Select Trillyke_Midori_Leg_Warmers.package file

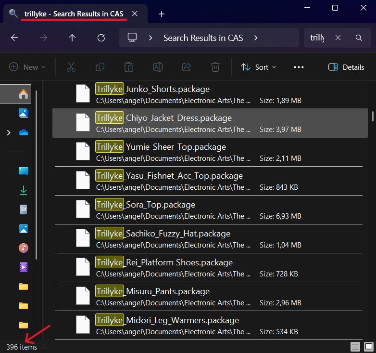tap(210, 325)
